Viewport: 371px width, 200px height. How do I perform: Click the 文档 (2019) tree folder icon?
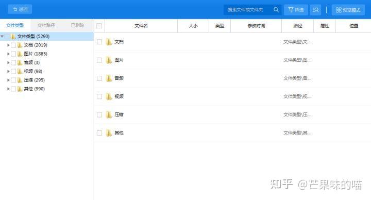click(x=20, y=45)
